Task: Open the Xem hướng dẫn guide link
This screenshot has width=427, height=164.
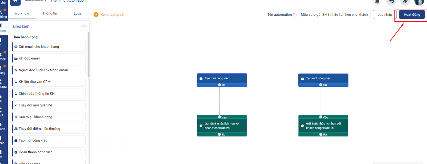Action: pyautogui.click(x=113, y=15)
